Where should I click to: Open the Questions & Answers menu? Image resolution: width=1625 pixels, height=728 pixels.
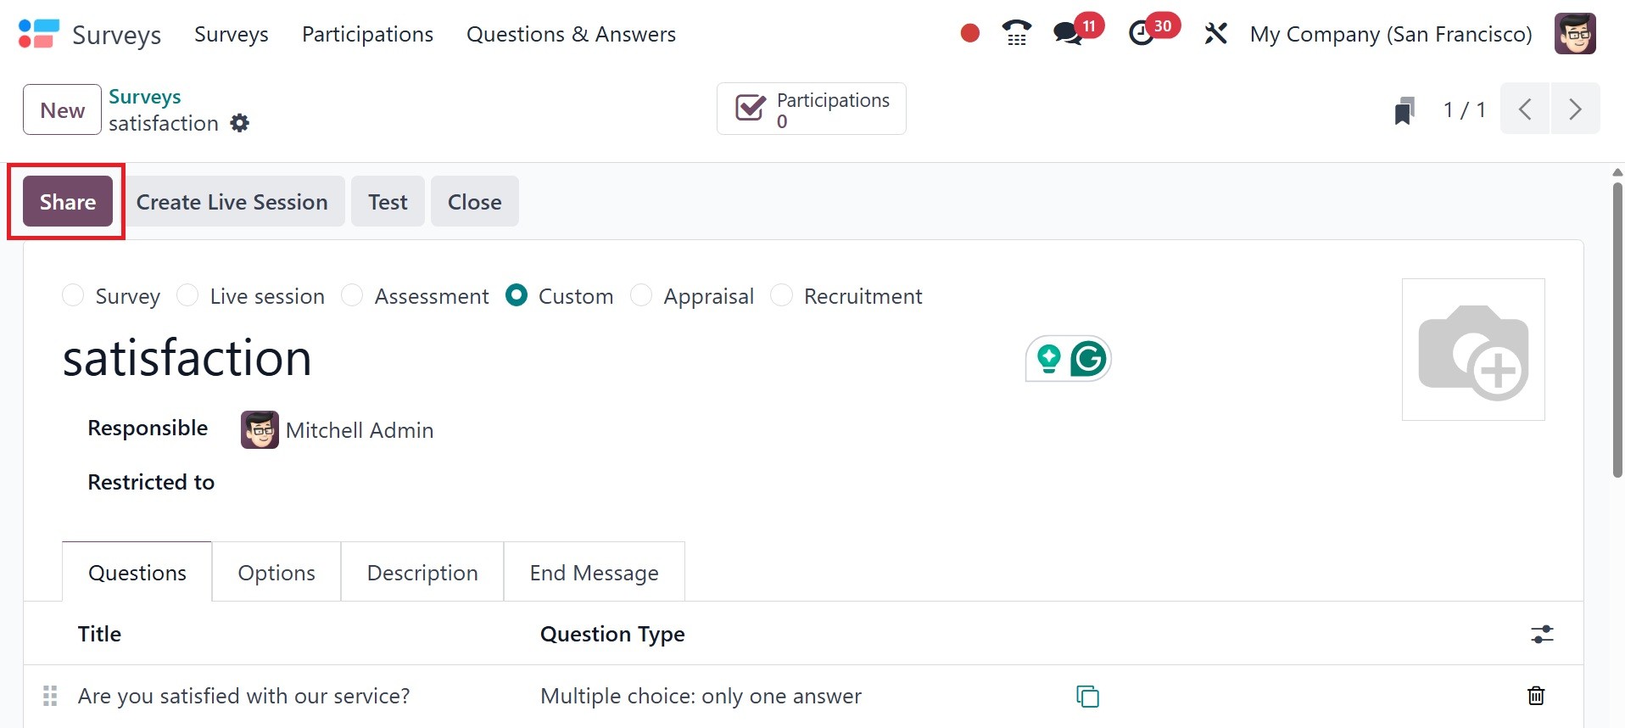(x=571, y=34)
